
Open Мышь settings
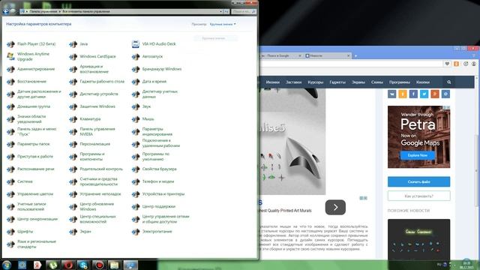143,119
